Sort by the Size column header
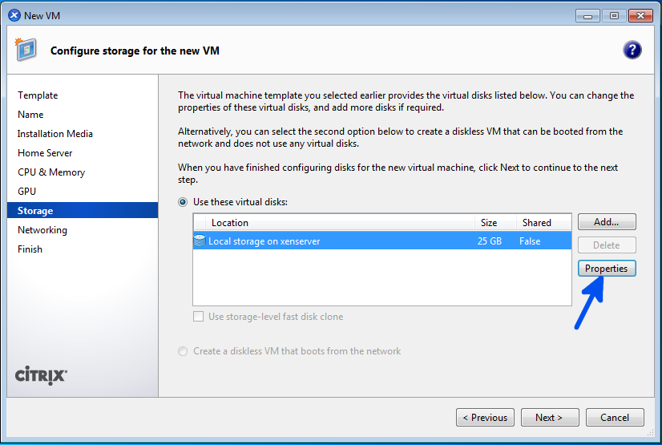Screen dimensions: 662x445 (489, 223)
